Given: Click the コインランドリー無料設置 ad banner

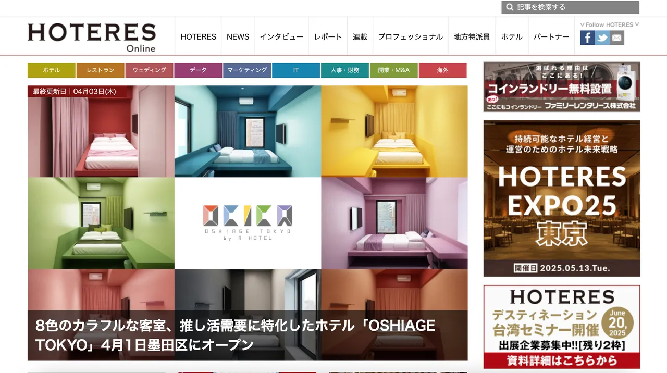Looking at the screenshot, I should click(x=561, y=86).
